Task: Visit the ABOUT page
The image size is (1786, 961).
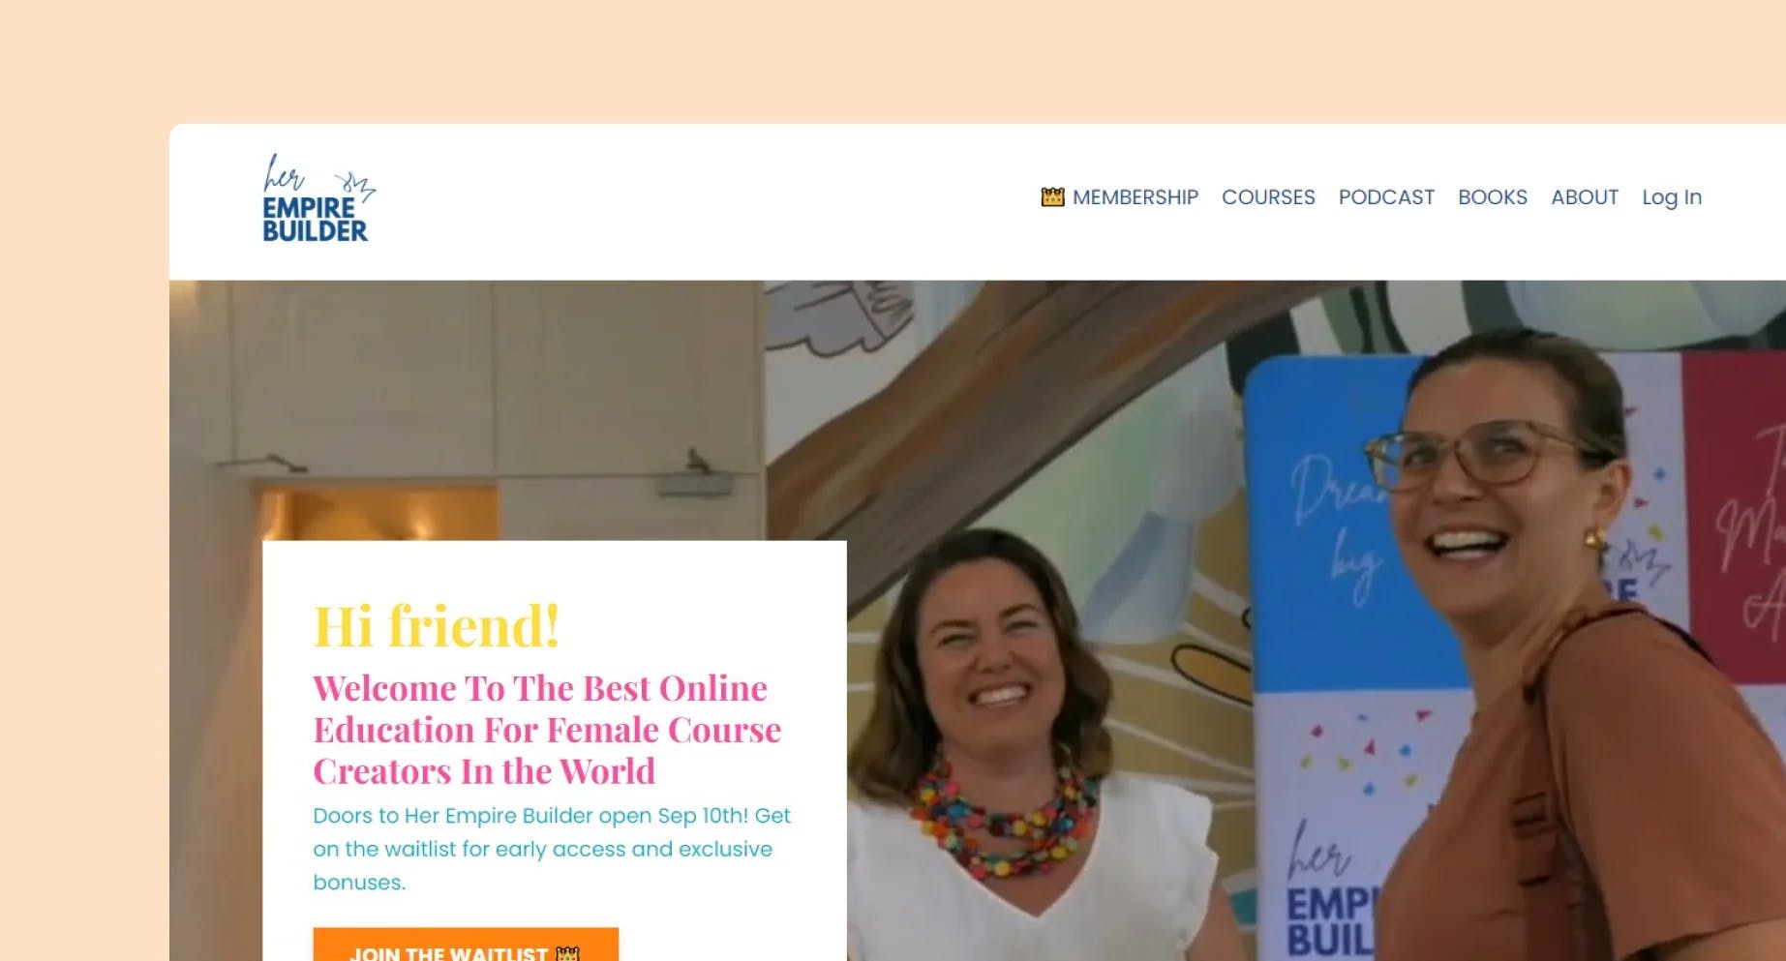Action: [x=1585, y=197]
